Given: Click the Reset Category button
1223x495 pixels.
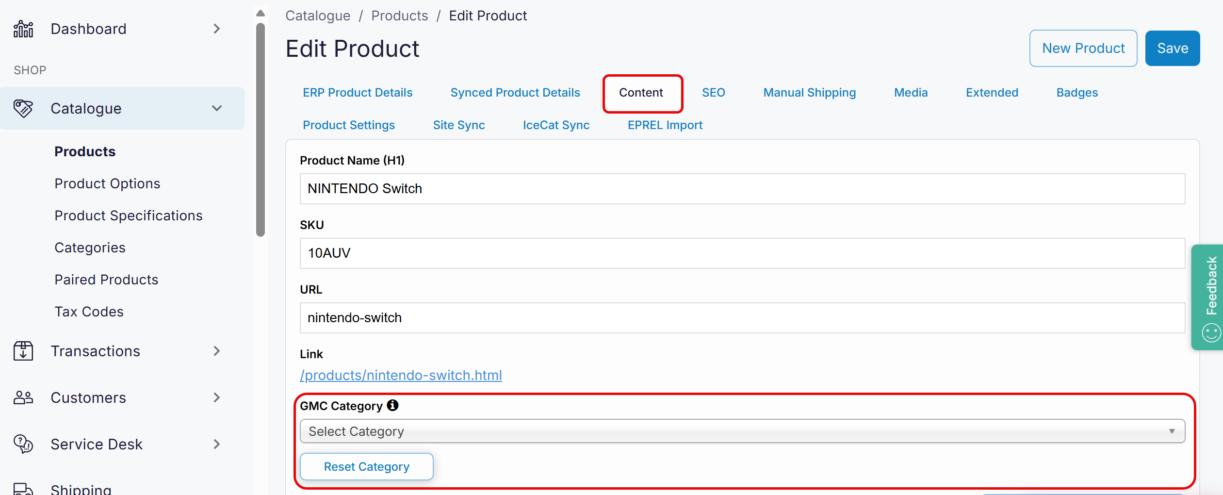Looking at the screenshot, I should [366, 466].
